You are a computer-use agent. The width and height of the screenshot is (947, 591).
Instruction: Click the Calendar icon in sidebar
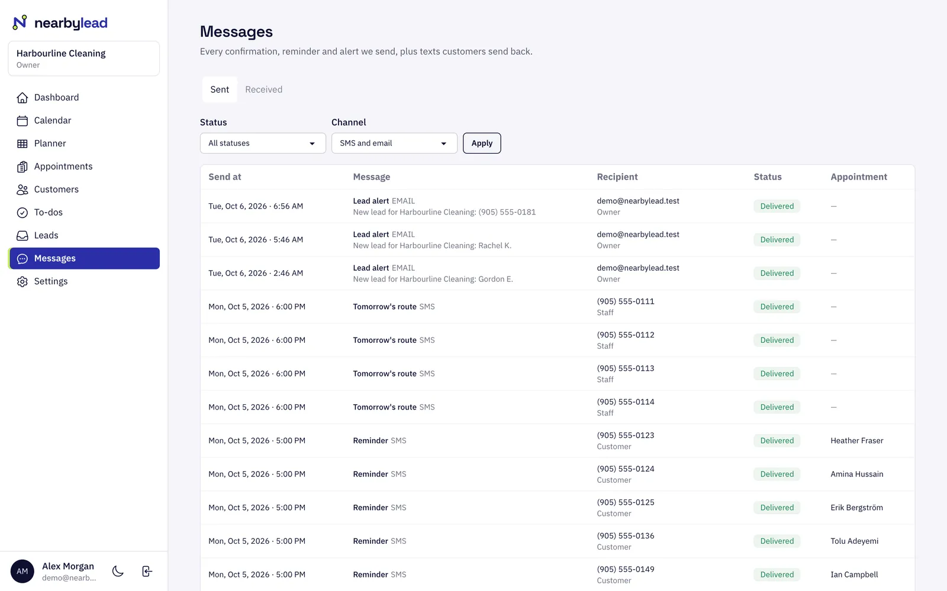tap(22, 121)
